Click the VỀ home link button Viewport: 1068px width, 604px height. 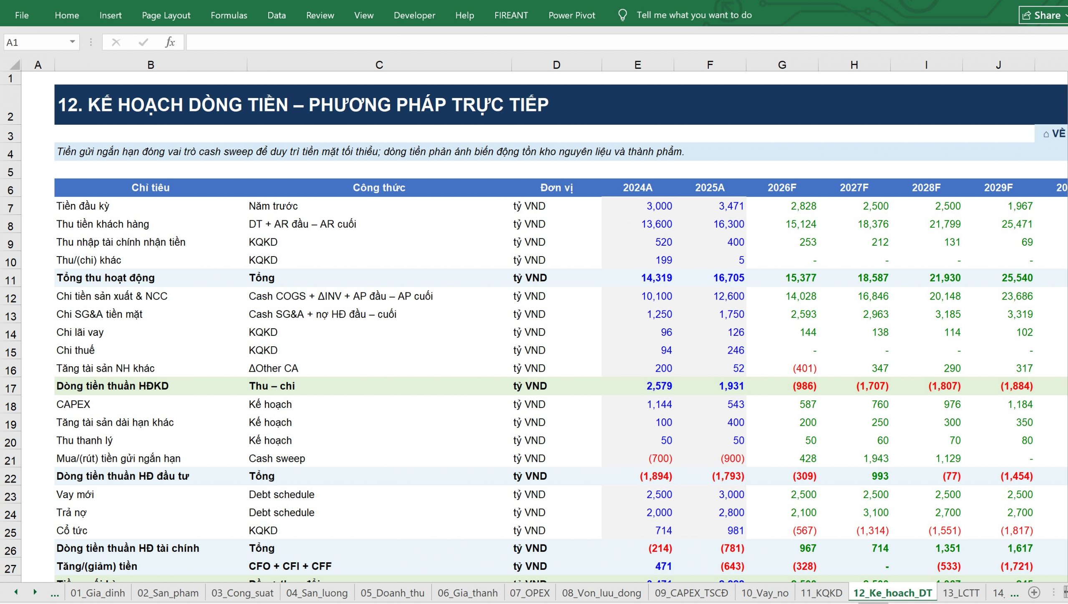[x=1053, y=133]
